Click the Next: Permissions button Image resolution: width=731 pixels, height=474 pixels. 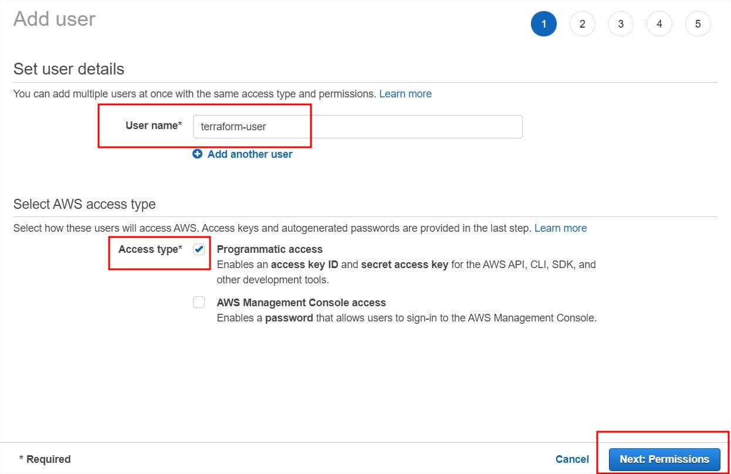coord(664,459)
